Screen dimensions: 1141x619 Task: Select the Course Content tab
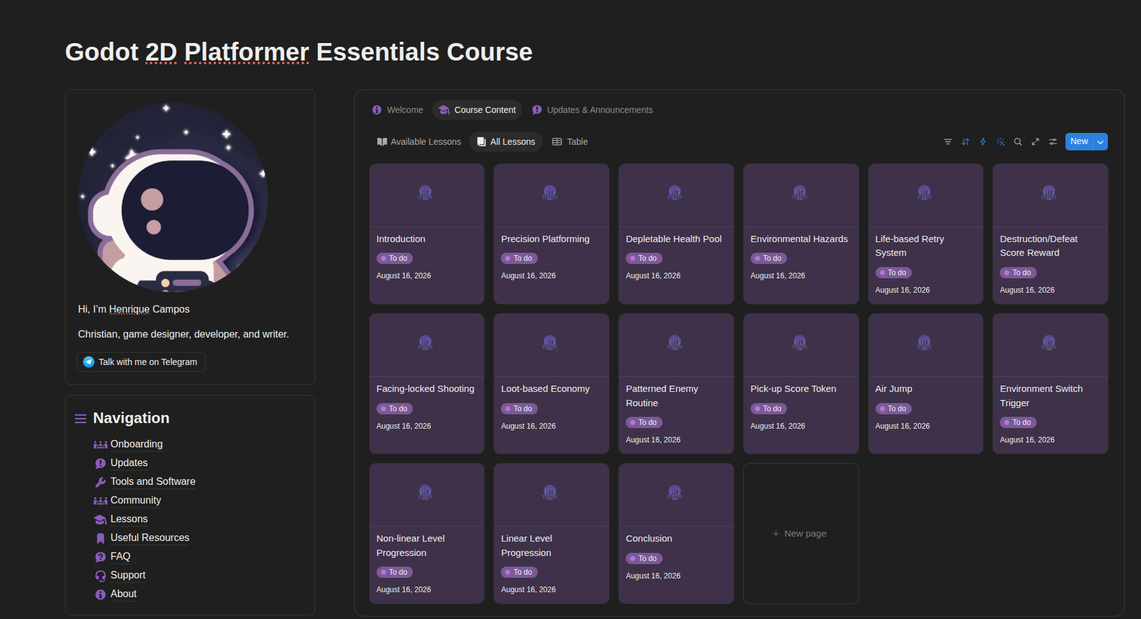pos(478,110)
